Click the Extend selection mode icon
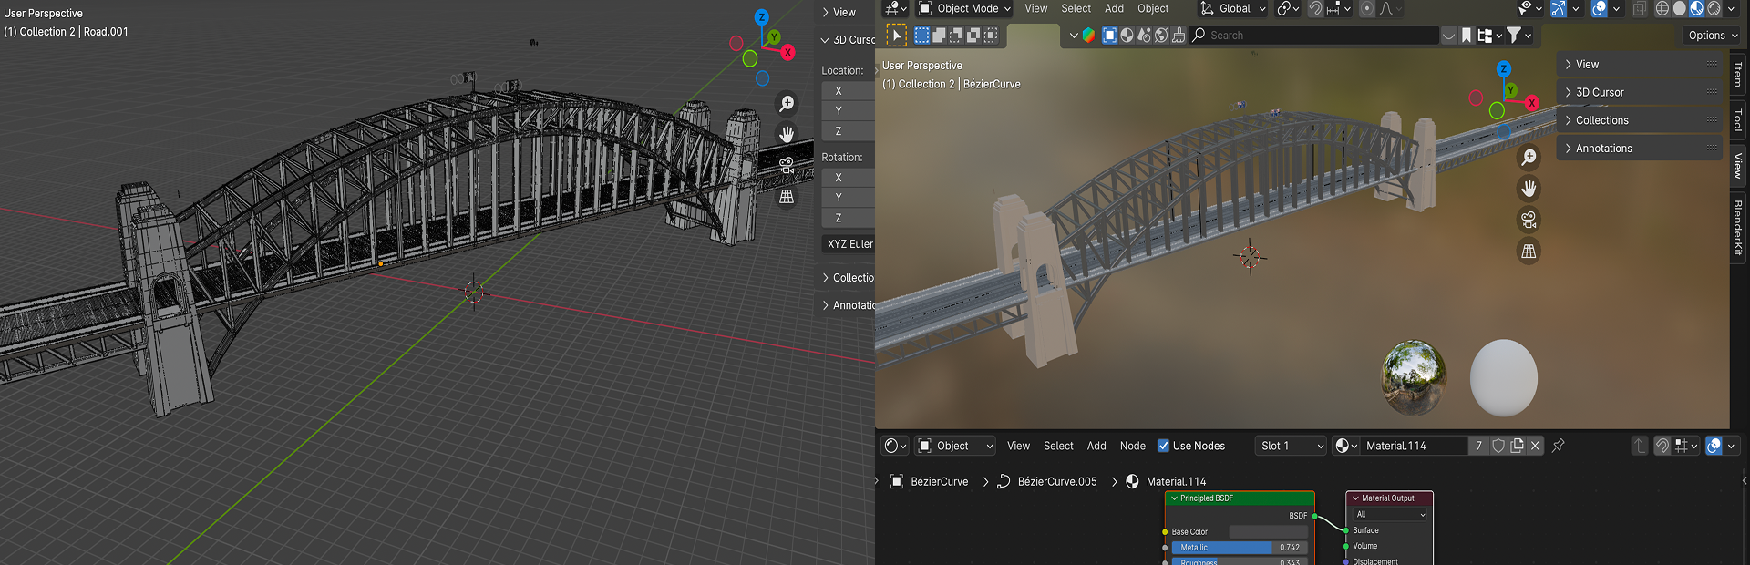Image resolution: width=1750 pixels, height=565 pixels. [x=939, y=36]
